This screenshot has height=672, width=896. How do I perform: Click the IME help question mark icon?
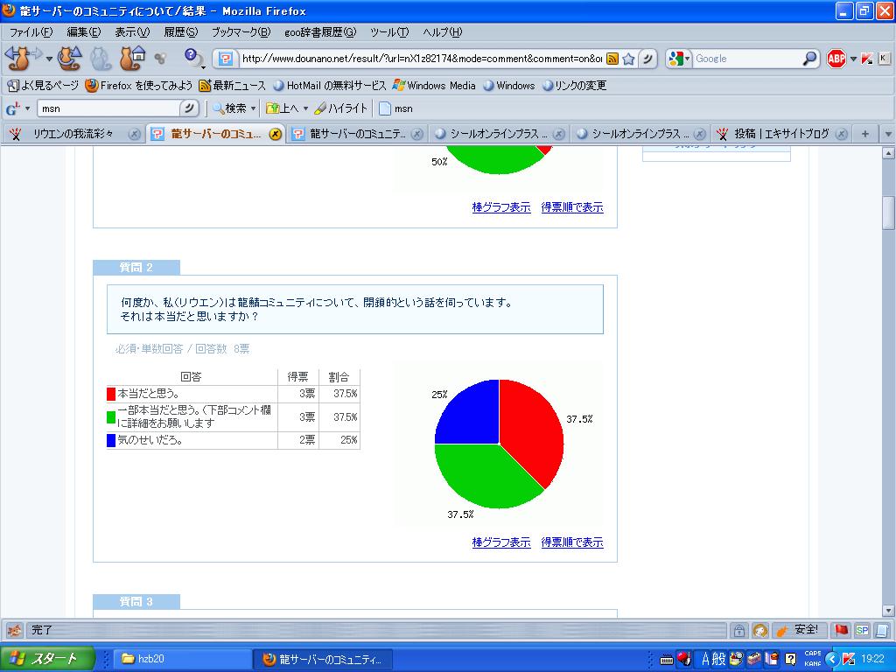click(791, 660)
